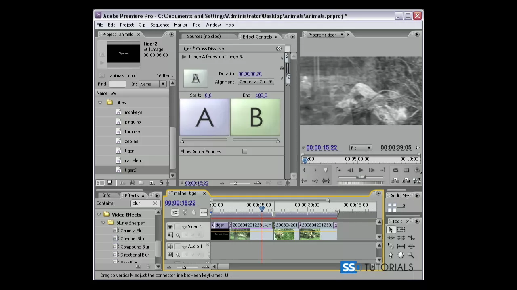Click the trash icon in Project panel

pyautogui.click(x=161, y=183)
